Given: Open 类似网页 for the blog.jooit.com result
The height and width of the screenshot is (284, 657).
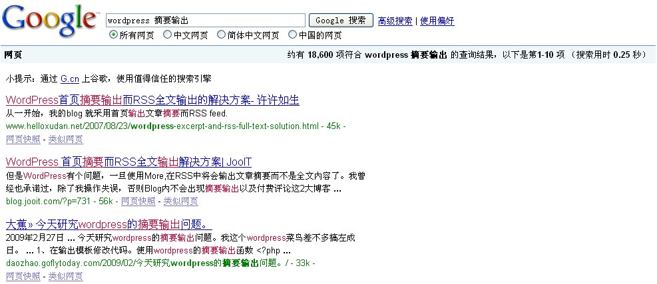Looking at the screenshot, I should point(180,202).
